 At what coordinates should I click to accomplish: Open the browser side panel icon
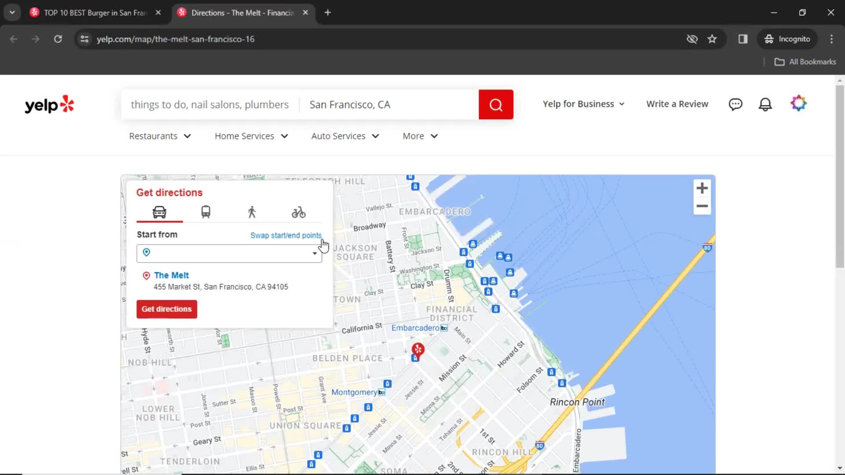point(743,39)
